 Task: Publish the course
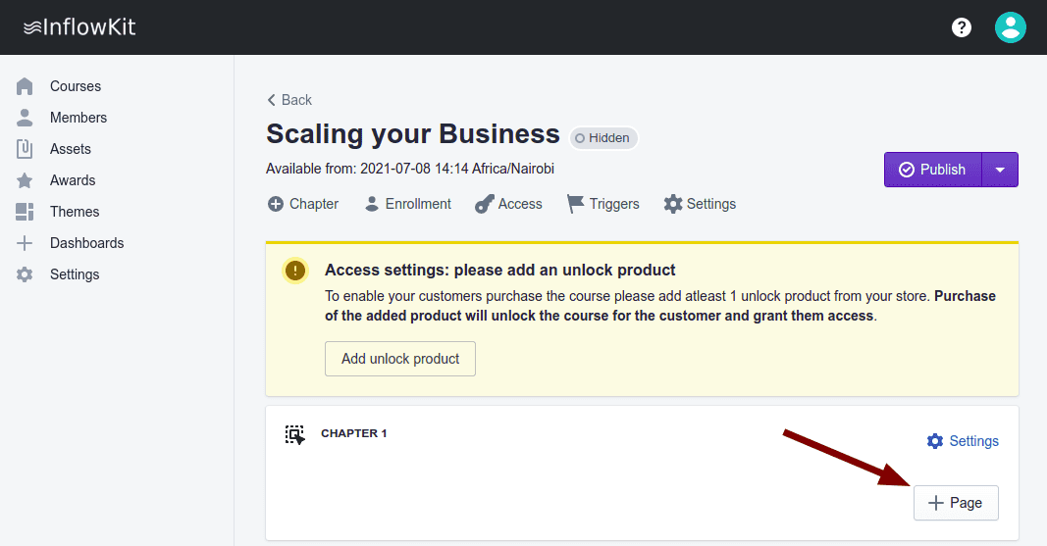[932, 170]
